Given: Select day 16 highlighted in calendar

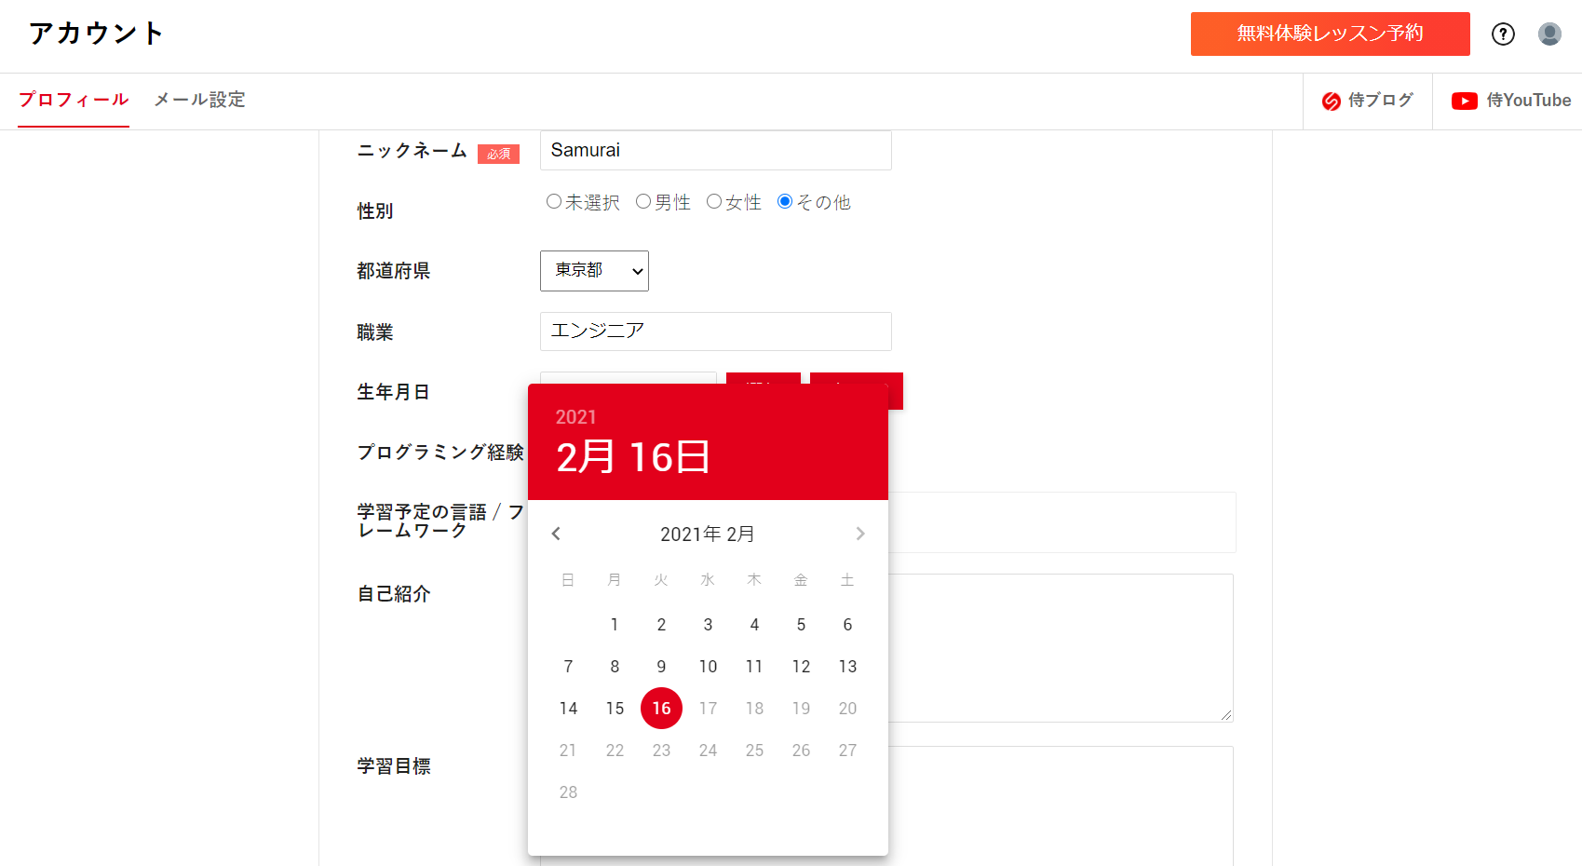Looking at the screenshot, I should 661,709.
